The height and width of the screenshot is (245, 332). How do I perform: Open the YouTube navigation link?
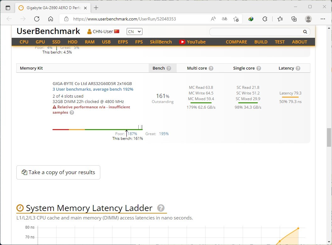[x=192, y=42]
